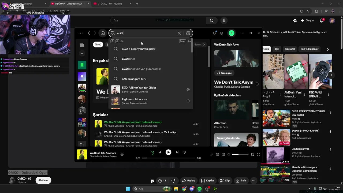Select YouTube Son yüklenenler chip
The width and height of the screenshot is (343, 193).
(x=310, y=49)
